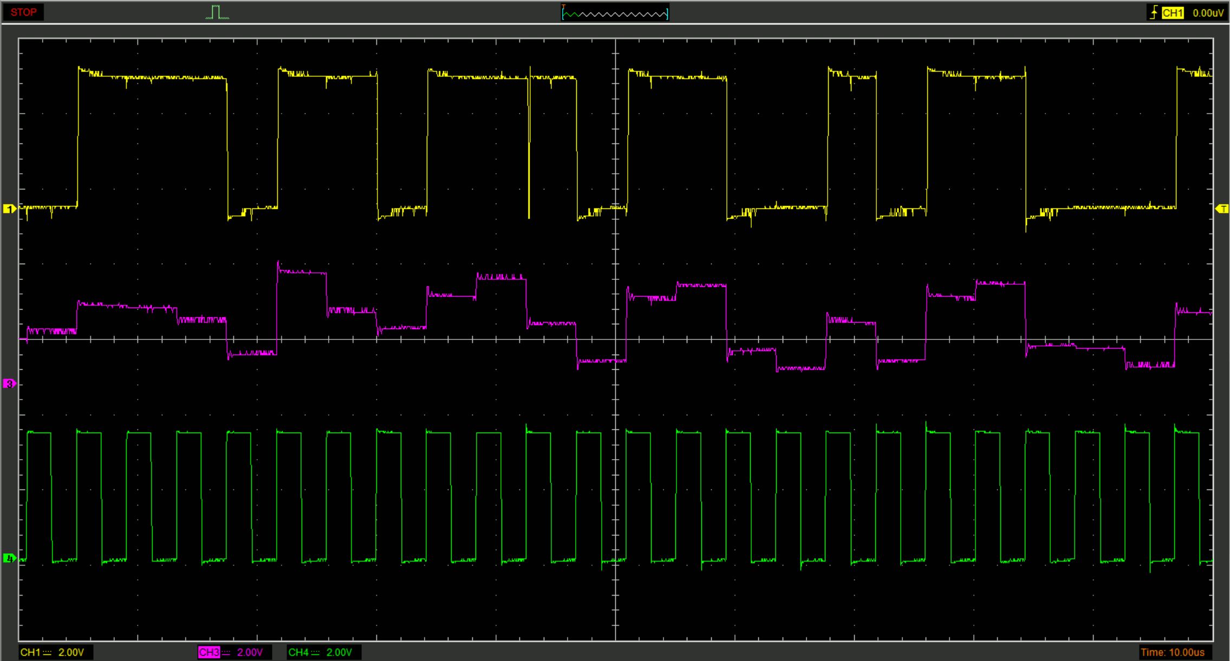This screenshot has width=1230, height=661.
Task: Click the CH4 DC coupling icon
Action: [x=315, y=652]
